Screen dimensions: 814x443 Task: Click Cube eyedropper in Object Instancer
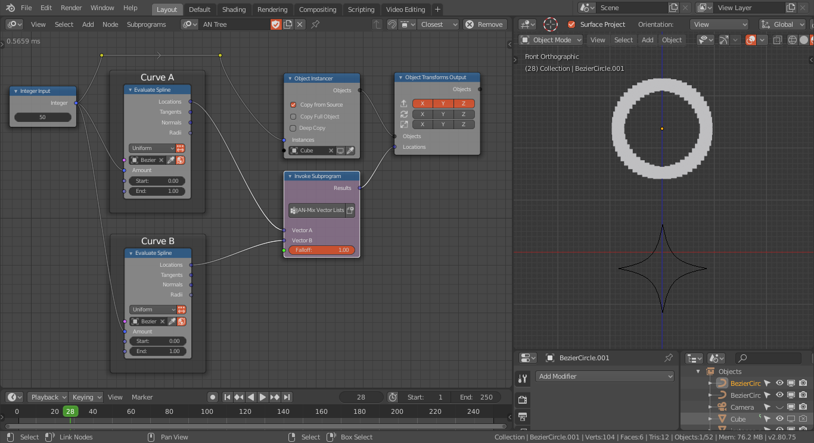coord(350,151)
